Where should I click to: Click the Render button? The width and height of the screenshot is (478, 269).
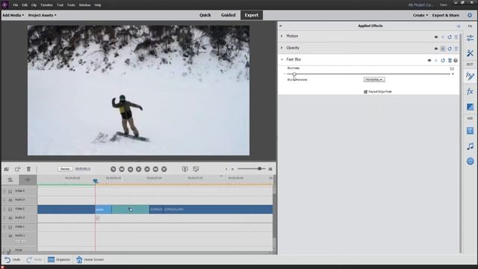click(65, 169)
